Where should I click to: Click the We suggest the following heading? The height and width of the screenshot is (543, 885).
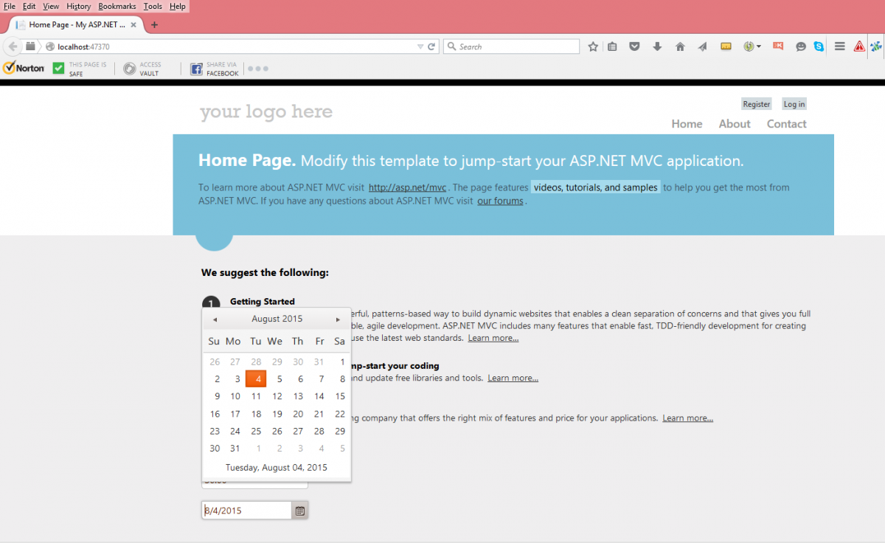[265, 272]
